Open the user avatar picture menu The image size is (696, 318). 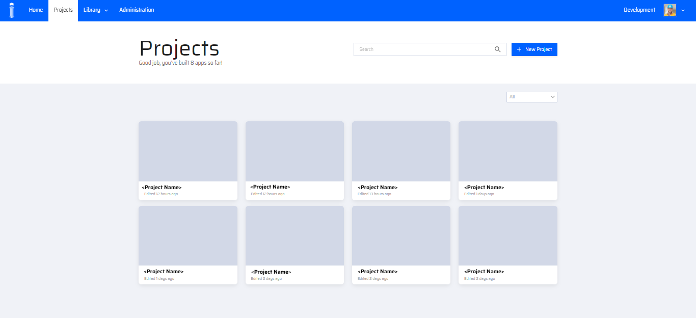pyautogui.click(x=670, y=10)
